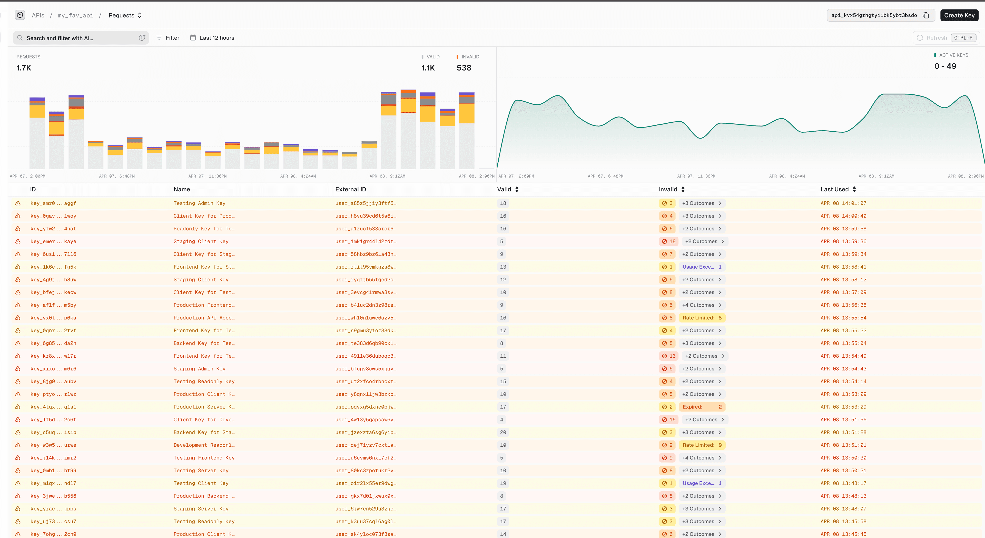Click the warning triangle beside key_7ohg
Viewport: 985px width, 538px height.
(18, 534)
